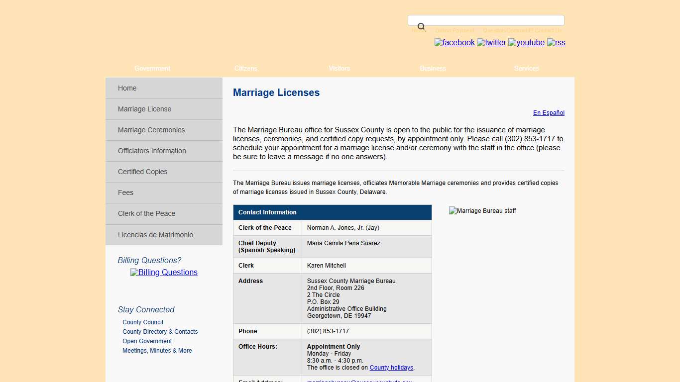Viewport: 680px width, 382px height.
Task: Open the county's Twitter profile
Action: tap(491, 43)
